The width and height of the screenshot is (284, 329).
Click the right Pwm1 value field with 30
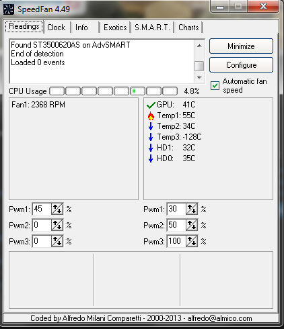click(x=176, y=209)
